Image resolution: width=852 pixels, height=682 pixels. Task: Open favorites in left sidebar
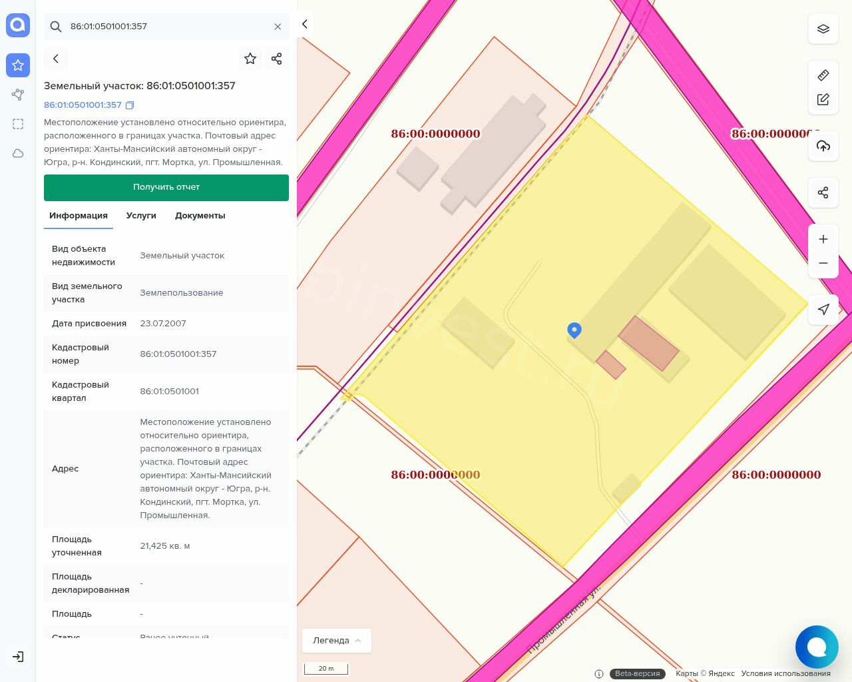tap(18, 65)
